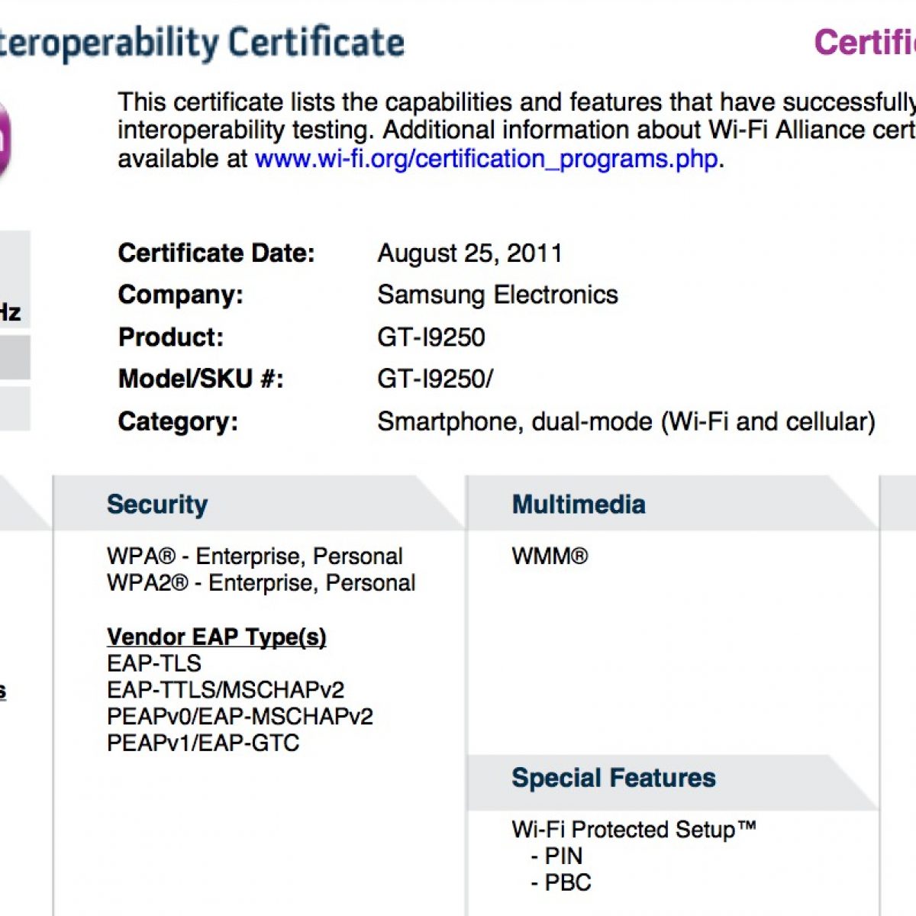
Task: Click the Samsung Electronics company name
Action: click(x=497, y=295)
